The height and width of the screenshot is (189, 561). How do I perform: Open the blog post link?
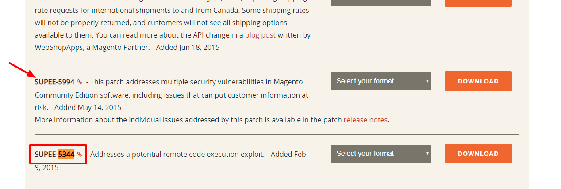(x=260, y=35)
